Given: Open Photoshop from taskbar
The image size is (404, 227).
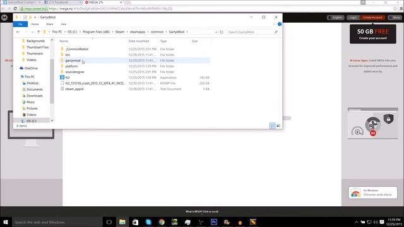Looking at the screenshot, I should [214, 222].
